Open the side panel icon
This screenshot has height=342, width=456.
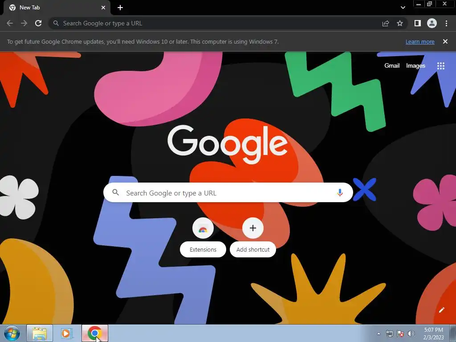(418, 23)
